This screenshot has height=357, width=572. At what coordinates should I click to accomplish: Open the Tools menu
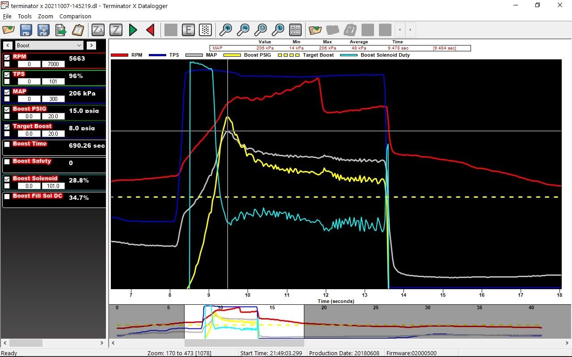(x=25, y=16)
